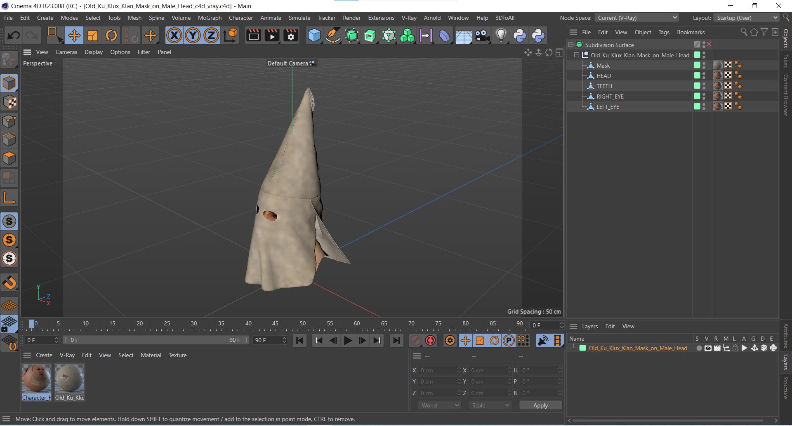Open the Simulate menu

(x=299, y=18)
